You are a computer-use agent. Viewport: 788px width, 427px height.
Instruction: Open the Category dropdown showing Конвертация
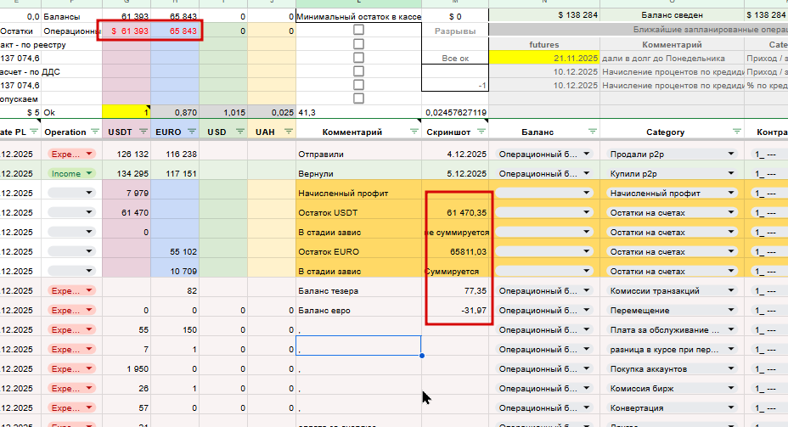pyautogui.click(x=672, y=408)
